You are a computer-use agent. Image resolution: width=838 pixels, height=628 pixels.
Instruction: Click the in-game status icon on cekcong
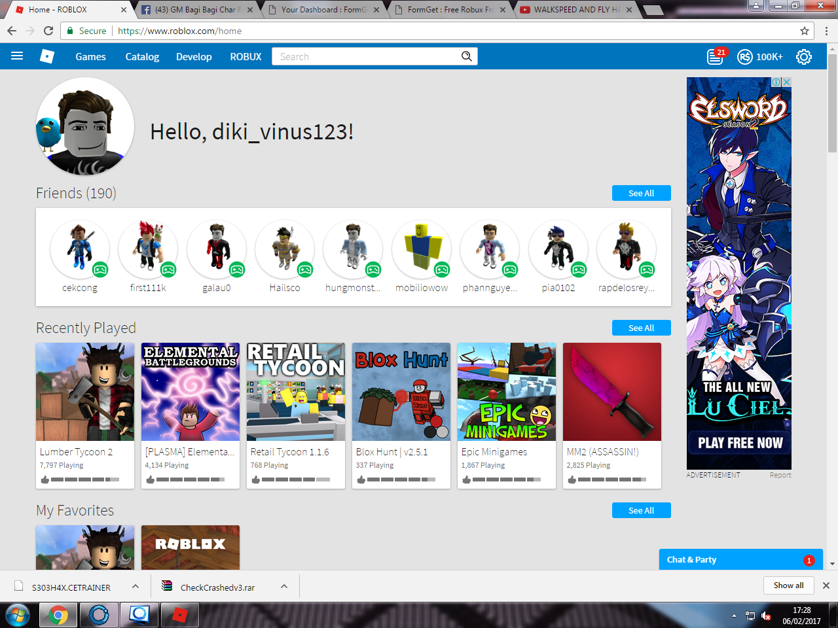[x=100, y=269]
